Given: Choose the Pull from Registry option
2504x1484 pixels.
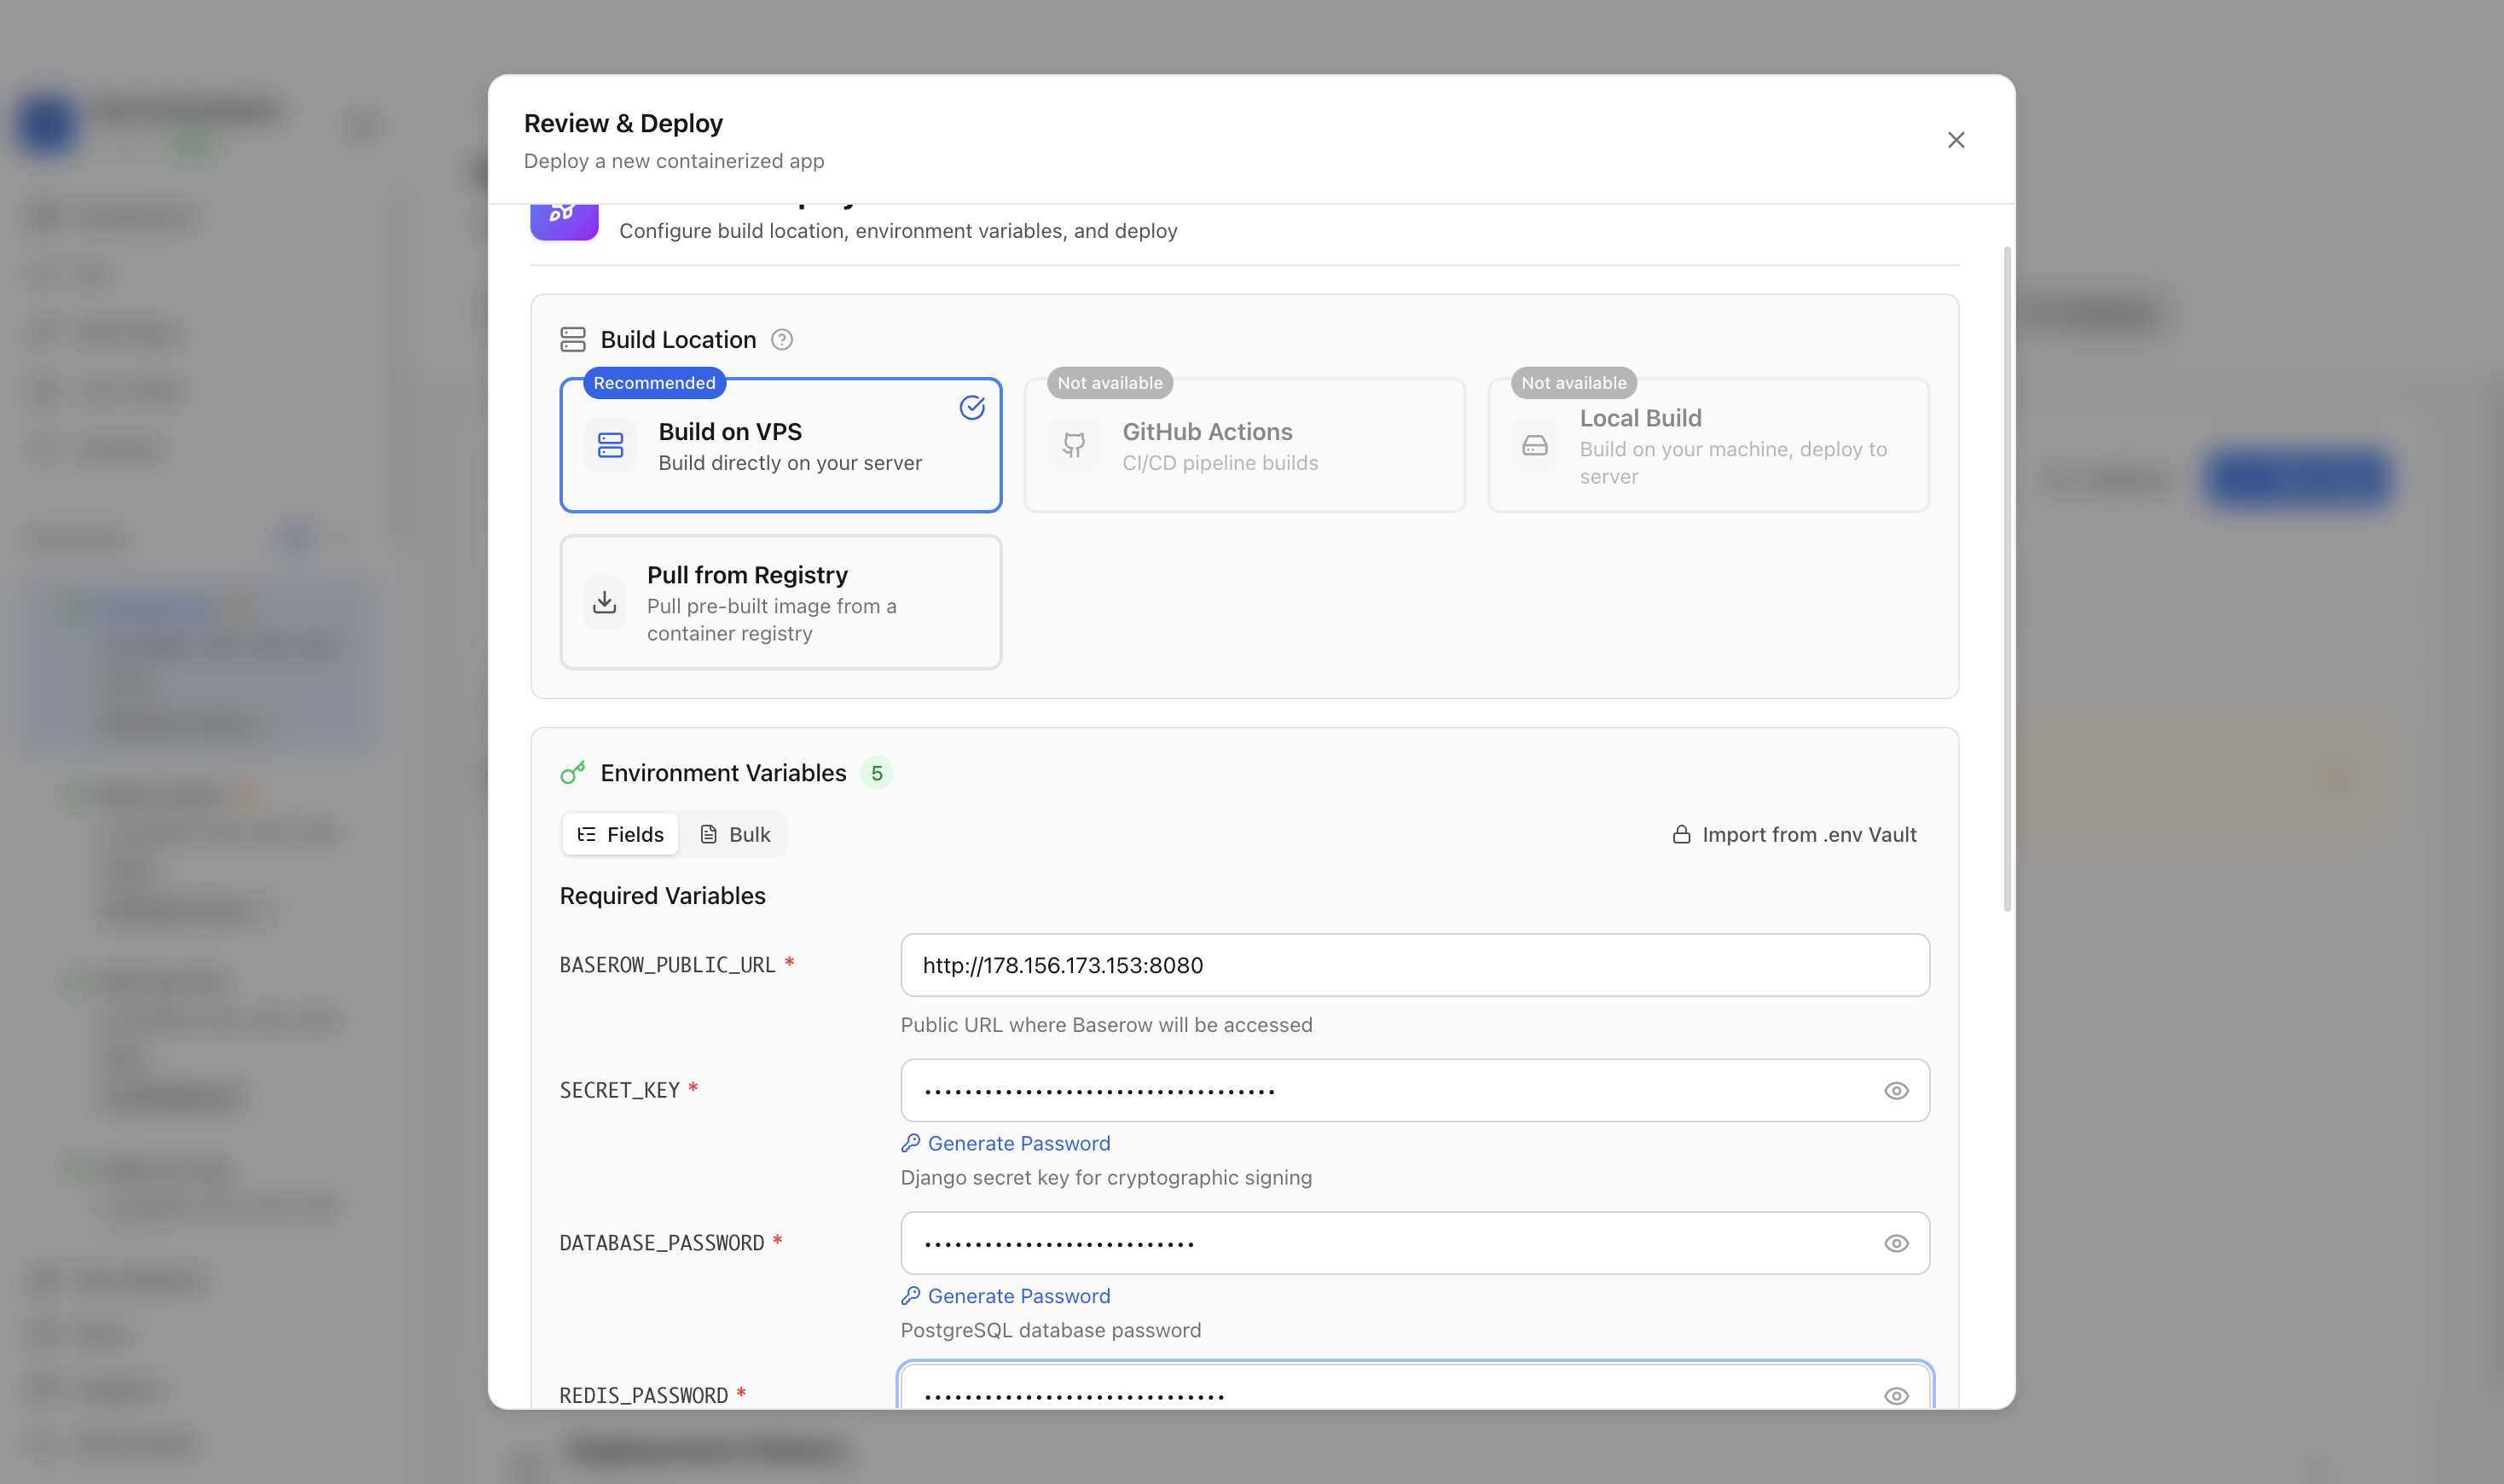Looking at the screenshot, I should tap(781, 602).
